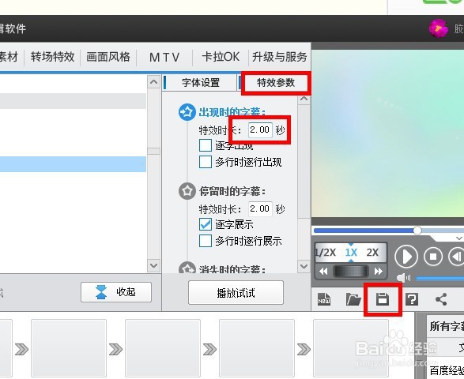
Task: Switch to 字体设置 tab
Action: pyautogui.click(x=201, y=82)
